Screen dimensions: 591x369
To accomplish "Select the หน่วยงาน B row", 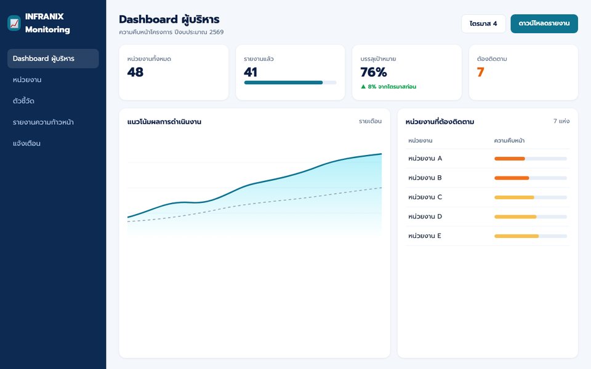I will pyautogui.click(x=488, y=178).
